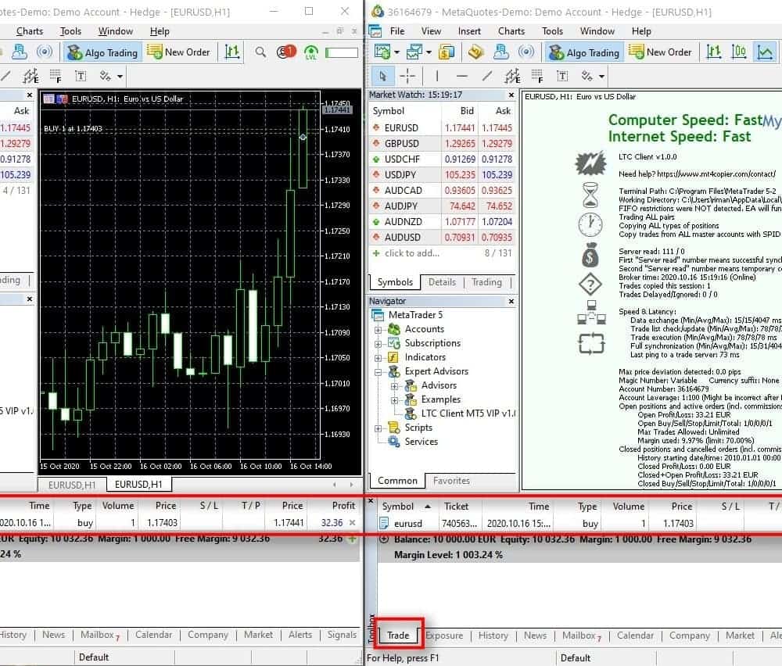Click New Order in left window
The height and width of the screenshot is (666, 782).
pyautogui.click(x=178, y=52)
